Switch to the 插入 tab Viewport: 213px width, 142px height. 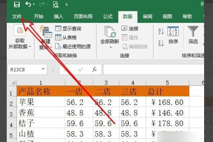tap(59, 16)
